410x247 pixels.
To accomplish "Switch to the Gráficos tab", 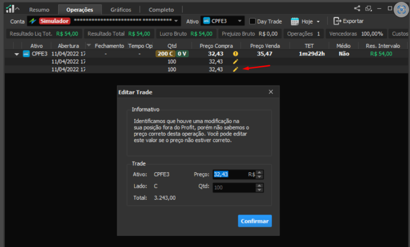I will tap(121, 10).
